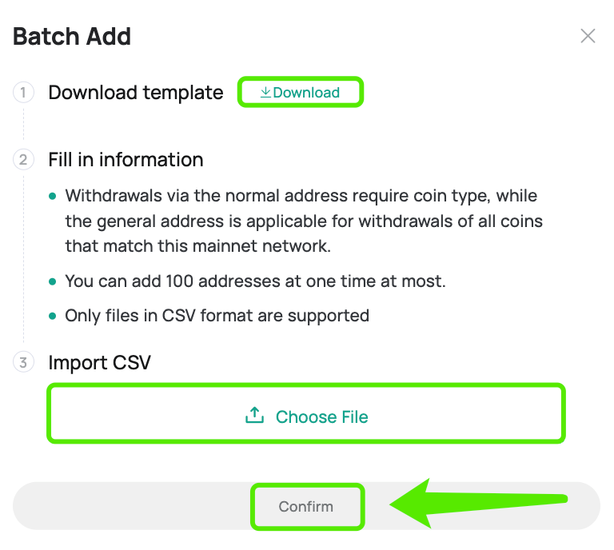Click the normal address withdrawals paragraph
The image size is (614, 550).
[304, 221]
